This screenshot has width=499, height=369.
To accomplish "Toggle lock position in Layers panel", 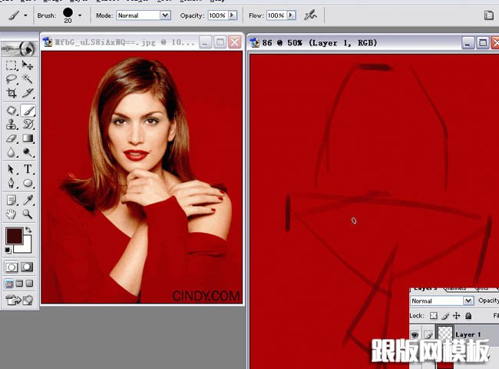I will point(458,316).
